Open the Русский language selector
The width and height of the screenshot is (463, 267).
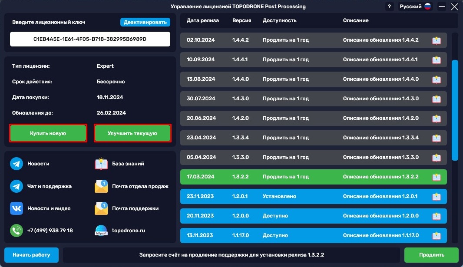[x=415, y=7]
